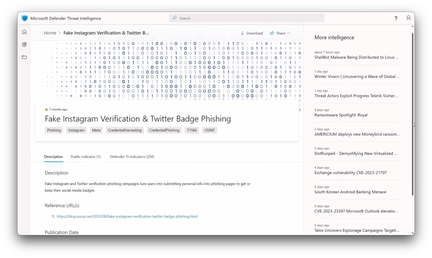432x258 pixels.
Task: Open the help question mark icon
Action: [x=396, y=18]
